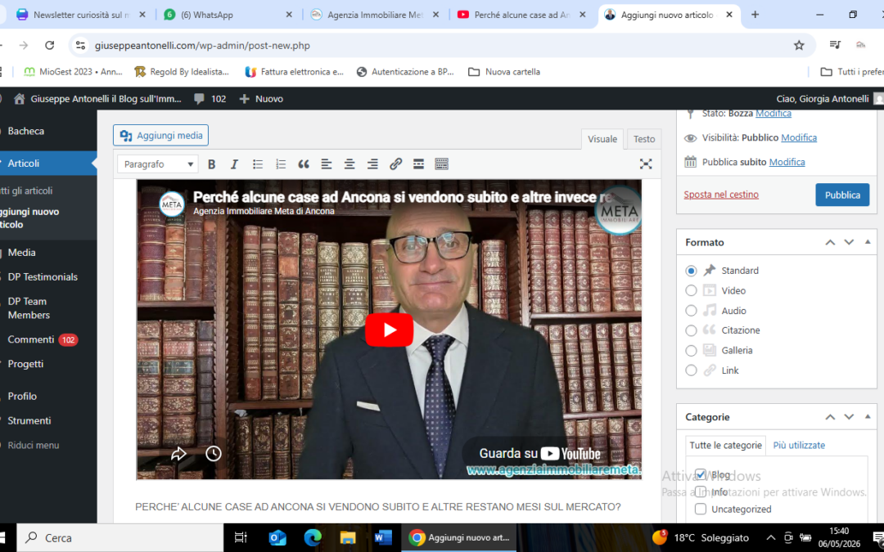Collapse the Categorie panel

pos(868,417)
